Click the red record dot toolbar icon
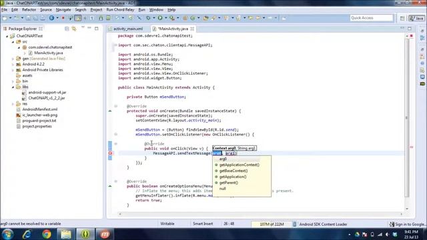 [63, 18]
